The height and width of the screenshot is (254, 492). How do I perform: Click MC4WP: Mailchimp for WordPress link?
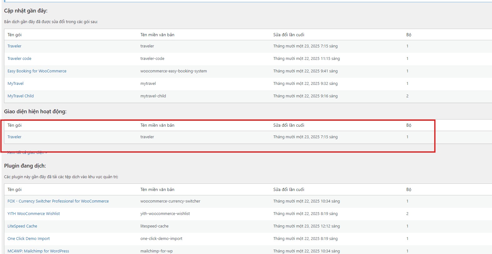click(38, 251)
